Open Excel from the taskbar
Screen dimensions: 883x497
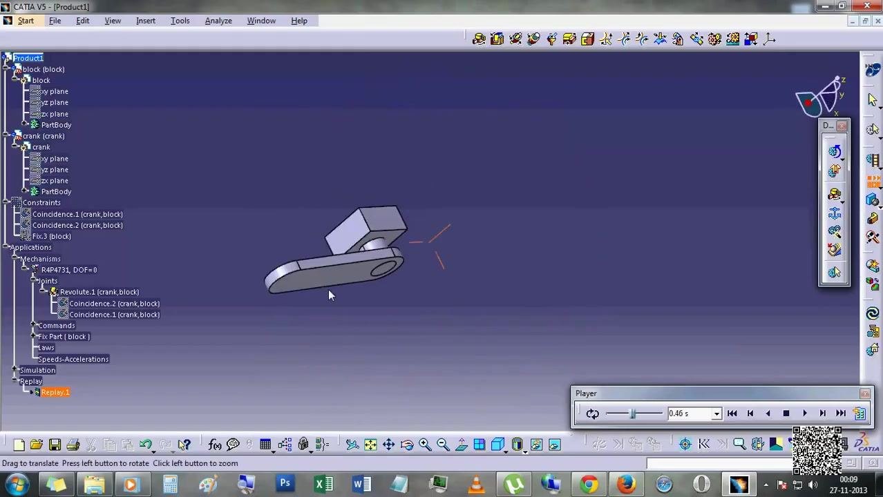click(323, 484)
